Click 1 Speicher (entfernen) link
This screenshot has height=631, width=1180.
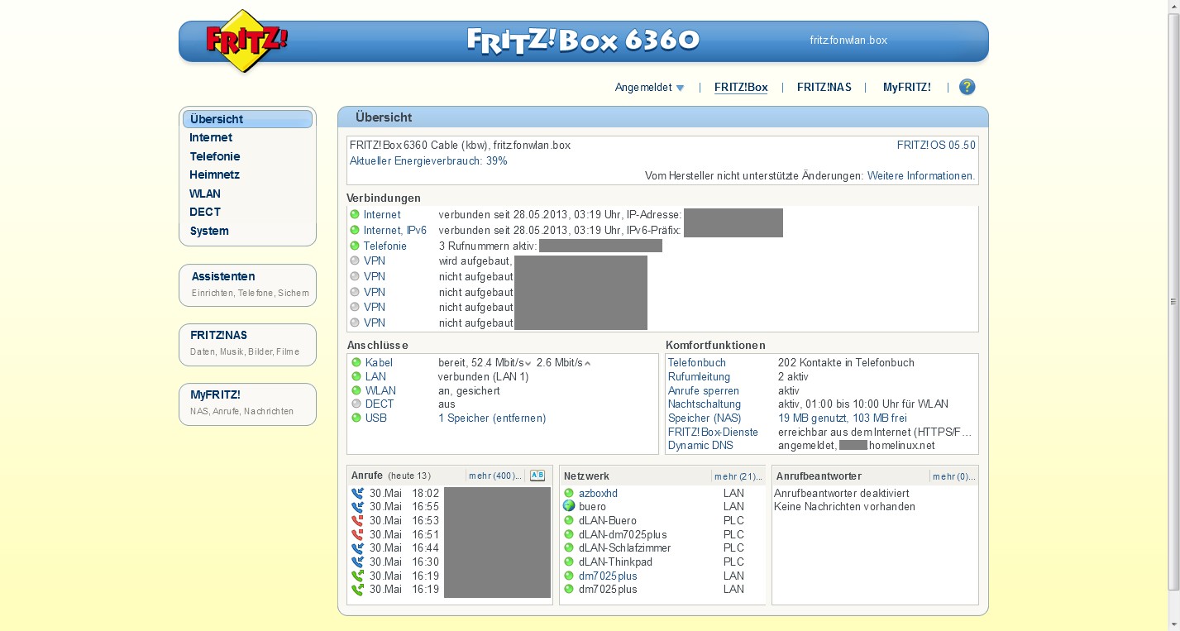click(492, 418)
